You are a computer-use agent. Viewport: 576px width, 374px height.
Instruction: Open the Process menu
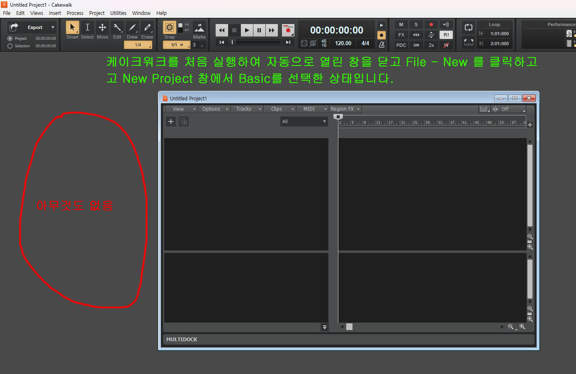[x=75, y=13]
